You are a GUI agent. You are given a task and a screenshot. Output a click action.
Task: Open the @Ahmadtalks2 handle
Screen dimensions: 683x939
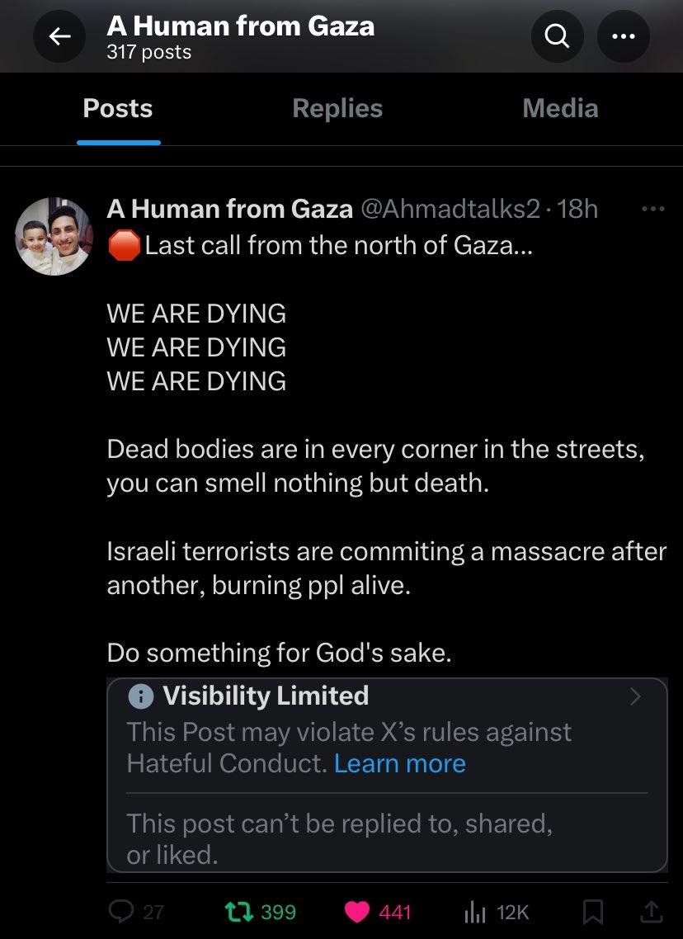tap(451, 210)
